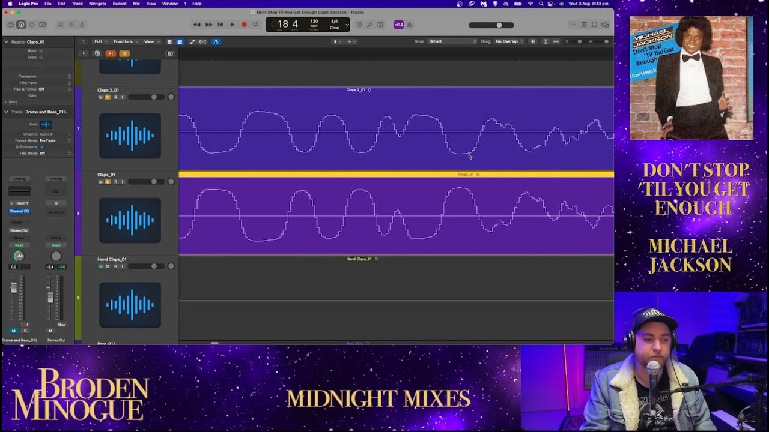Open the LCD display mode dropdown arrow
The height and width of the screenshot is (432, 769).
click(347, 25)
